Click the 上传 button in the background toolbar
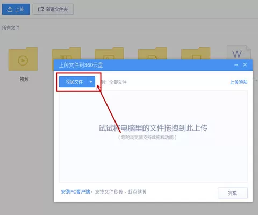Image resolution: width=258 pixels, height=215 pixels. (16, 9)
